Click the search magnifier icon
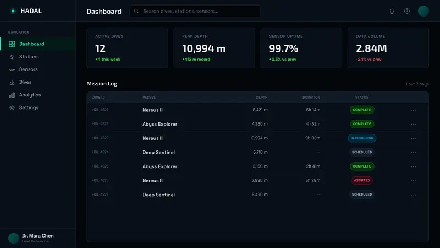The image size is (440, 248). coord(136,11)
